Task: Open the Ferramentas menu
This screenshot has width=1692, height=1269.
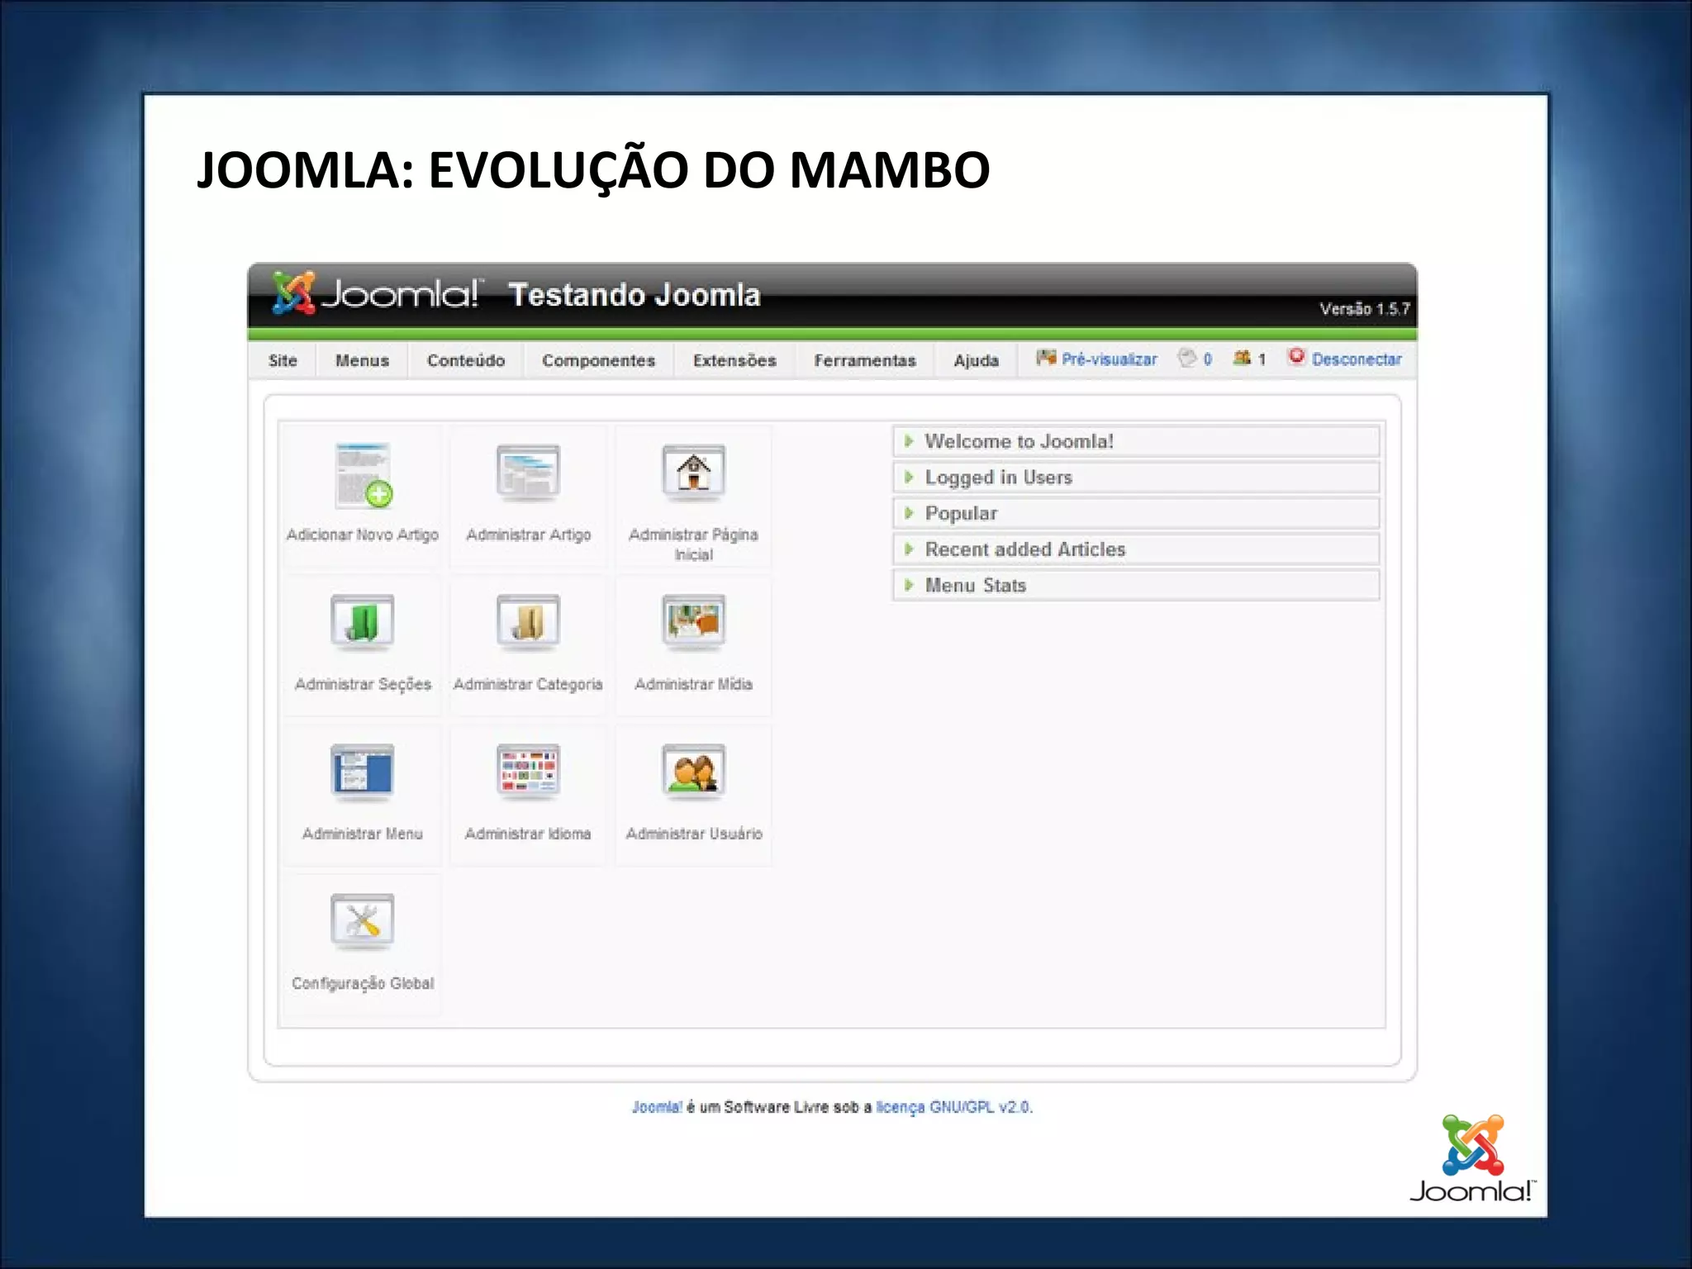Action: coord(865,360)
